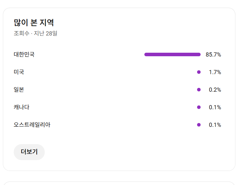The width and height of the screenshot is (245, 185).
Task: Click the purple dot for 오스트레일리아
Action: (199, 125)
